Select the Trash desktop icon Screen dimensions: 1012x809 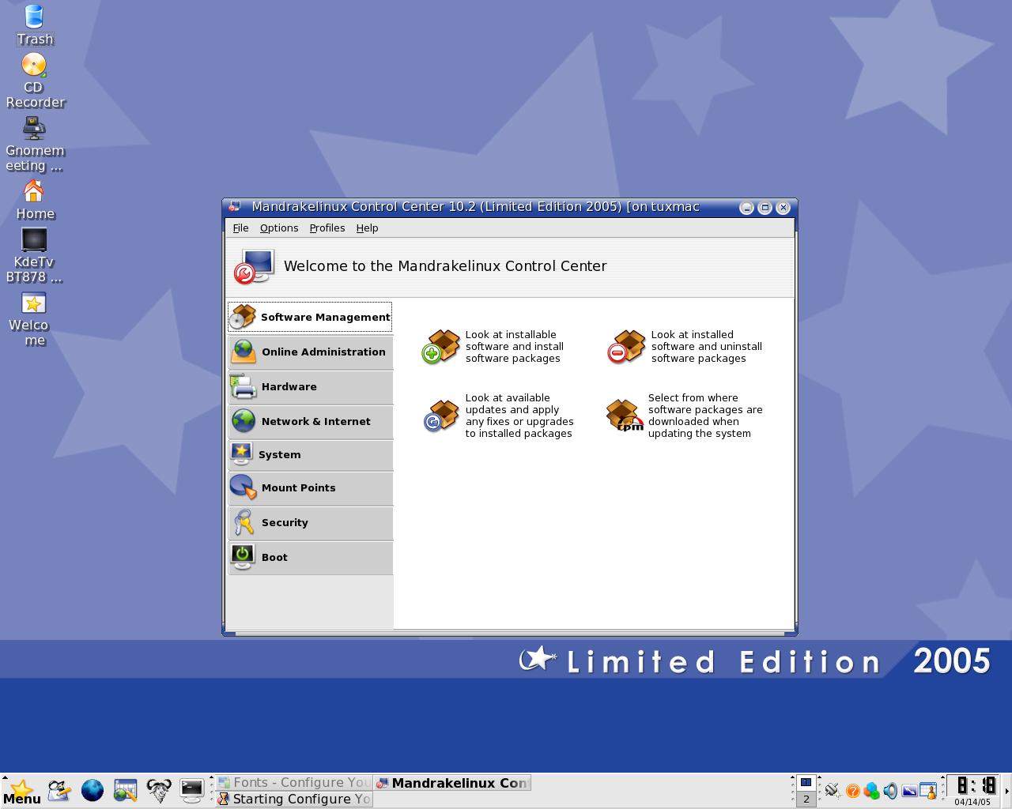pos(35,25)
